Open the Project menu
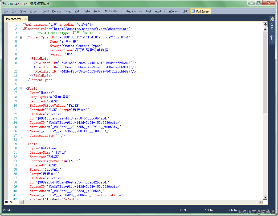 click(x=34, y=11)
